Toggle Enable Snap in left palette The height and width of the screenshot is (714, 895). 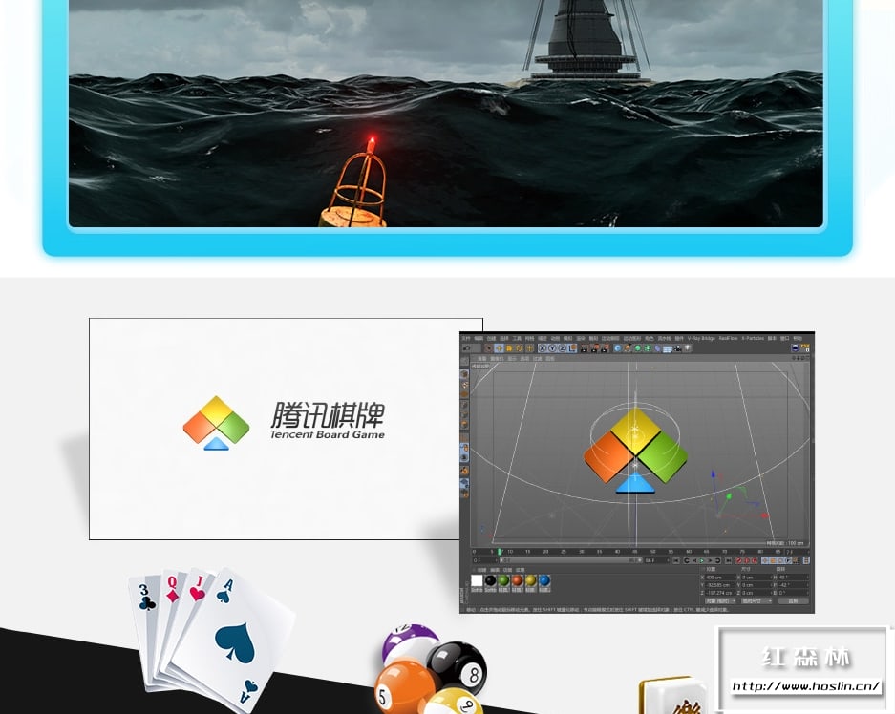[464, 470]
